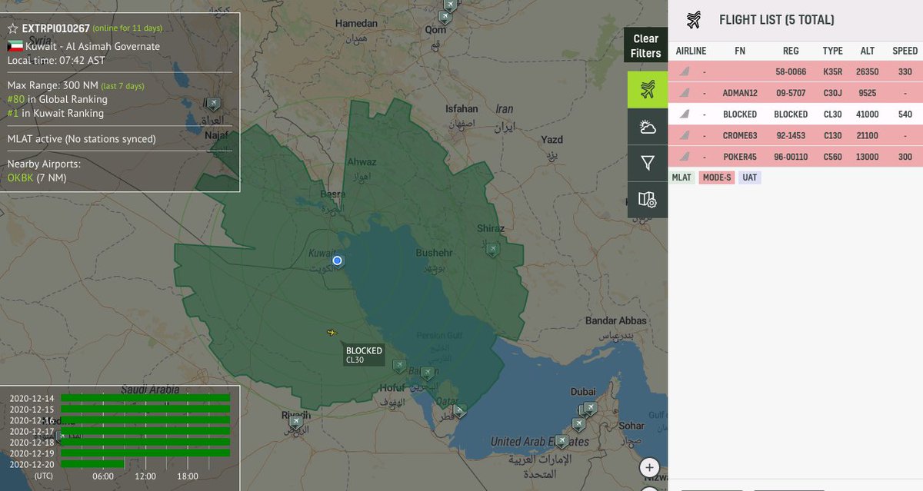Click the Flight List header airplane icon
The height and width of the screenshot is (491, 923).
pos(694,20)
